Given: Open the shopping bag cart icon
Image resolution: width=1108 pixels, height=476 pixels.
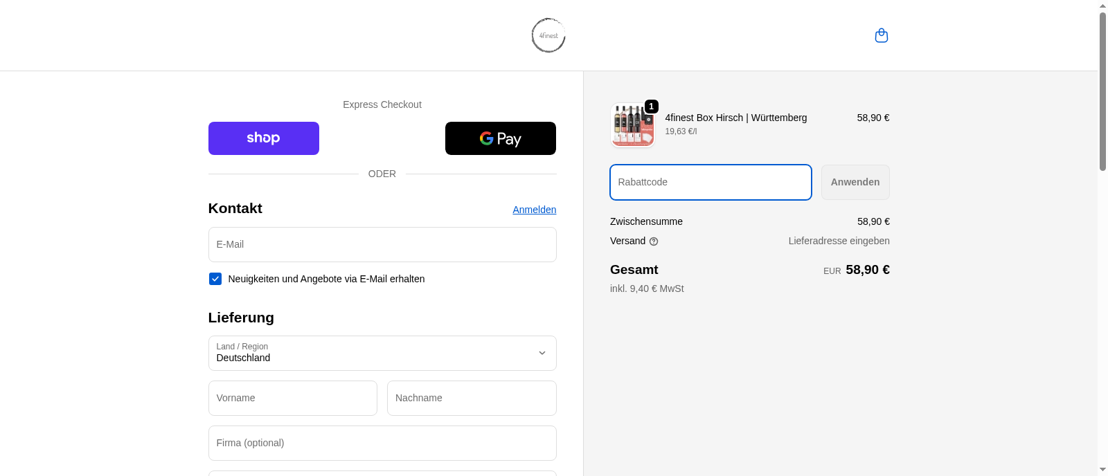Looking at the screenshot, I should (x=881, y=35).
